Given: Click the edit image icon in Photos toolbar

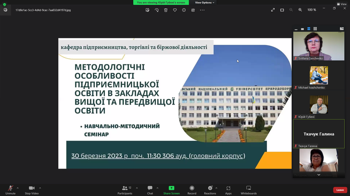Looking at the screenshot, I should (x=147, y=10).
